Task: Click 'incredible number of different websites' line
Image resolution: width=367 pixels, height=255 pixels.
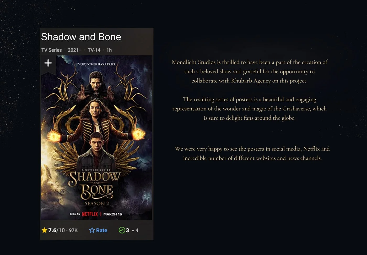Action: click(252, 158)
